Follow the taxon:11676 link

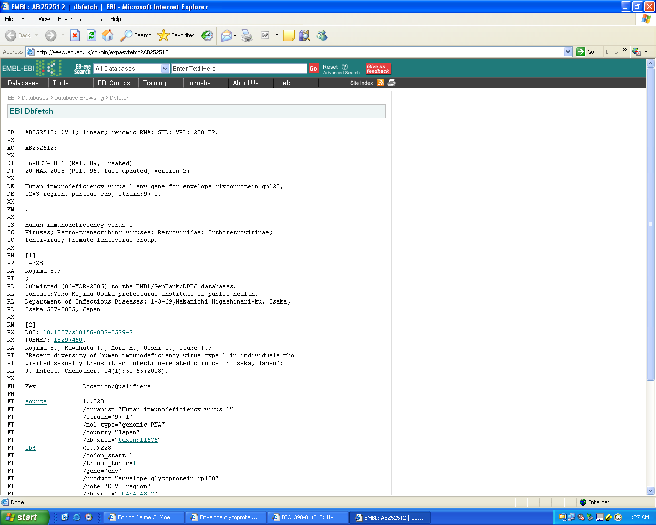pos(138,440)
